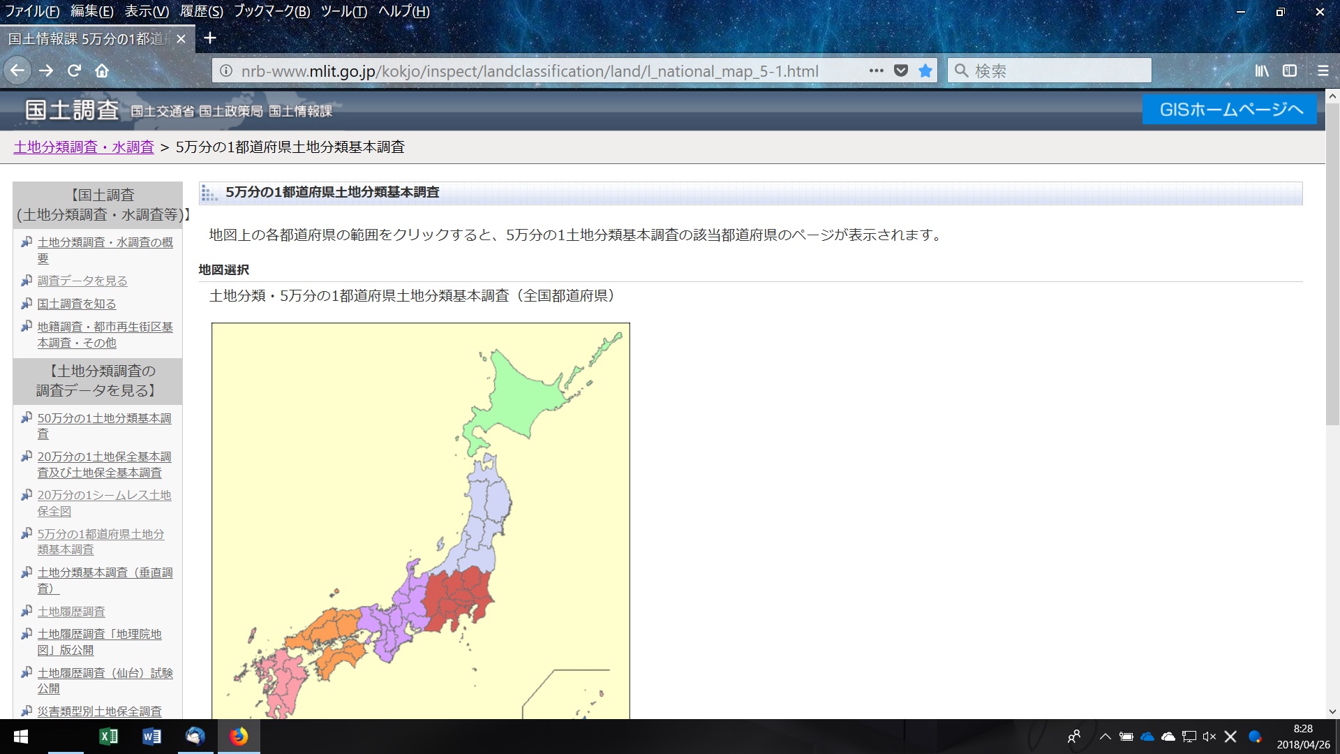Image resolution: width=1340 pixels, height=754 pixels.
Task: Follow 土地分類調査・水調査 breadcrumb link
Action: [x=84, y=147]
